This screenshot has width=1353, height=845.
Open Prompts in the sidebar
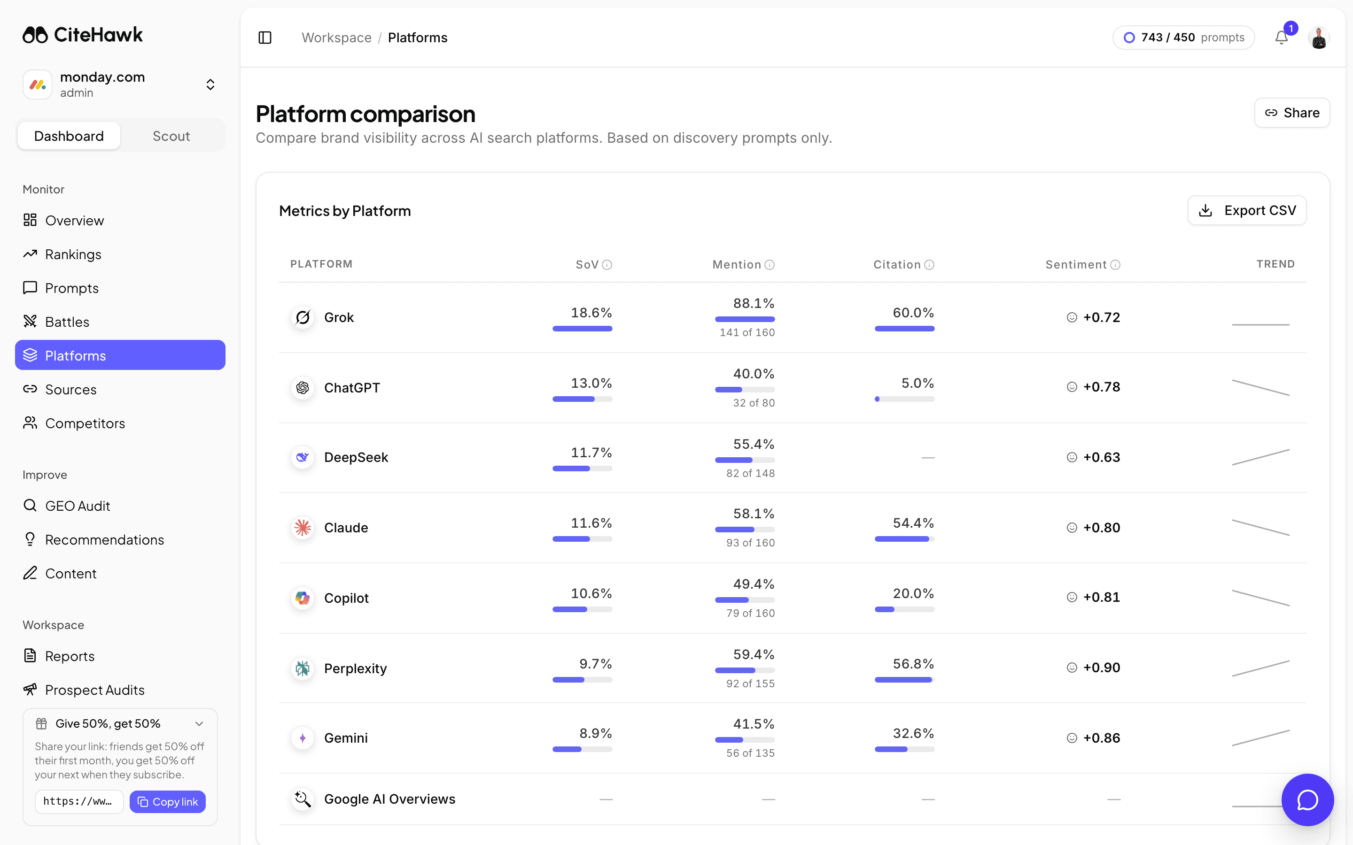point(120,288)
